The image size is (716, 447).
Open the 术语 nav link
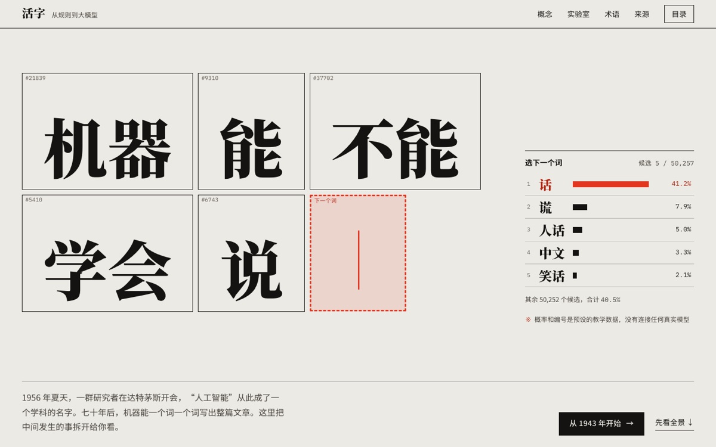click(x=612, y=14)
